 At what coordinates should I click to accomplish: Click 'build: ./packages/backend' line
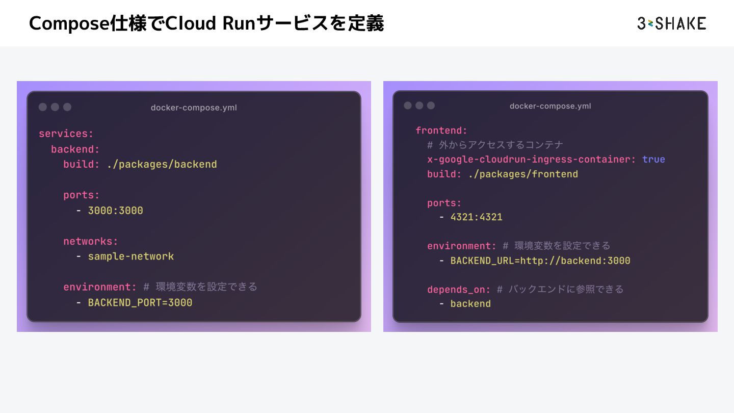(140, 165)
